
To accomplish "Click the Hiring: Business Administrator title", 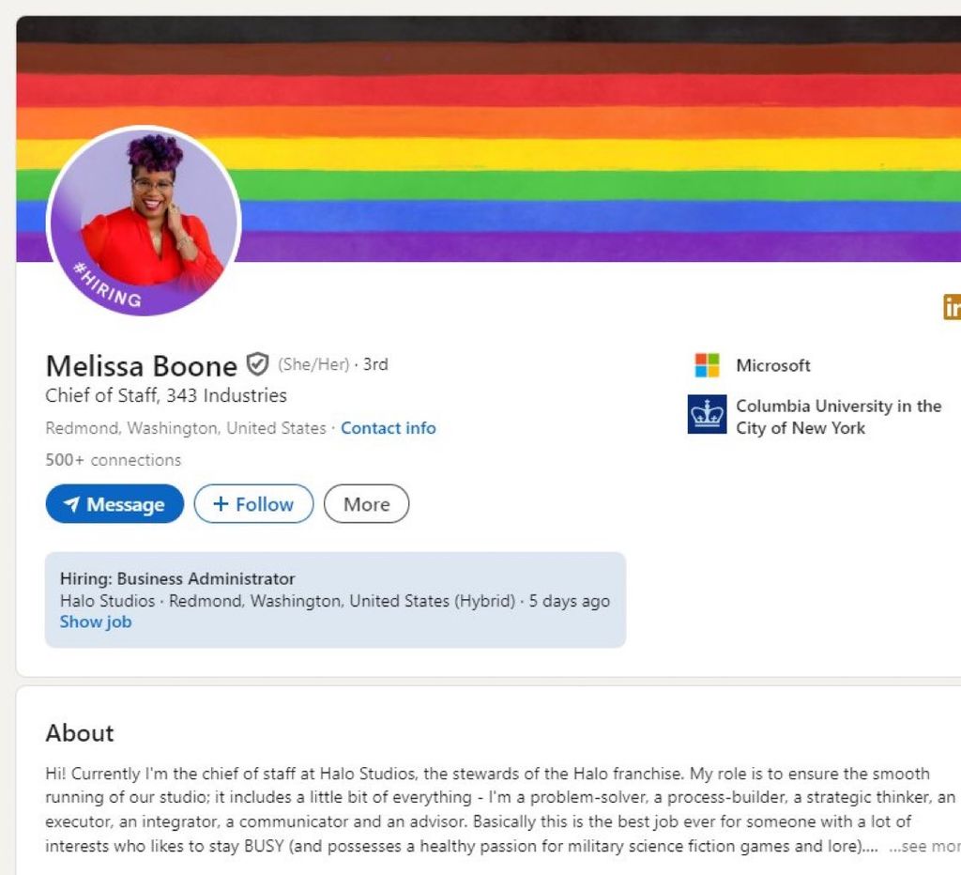I will click(x=177, y=578).
